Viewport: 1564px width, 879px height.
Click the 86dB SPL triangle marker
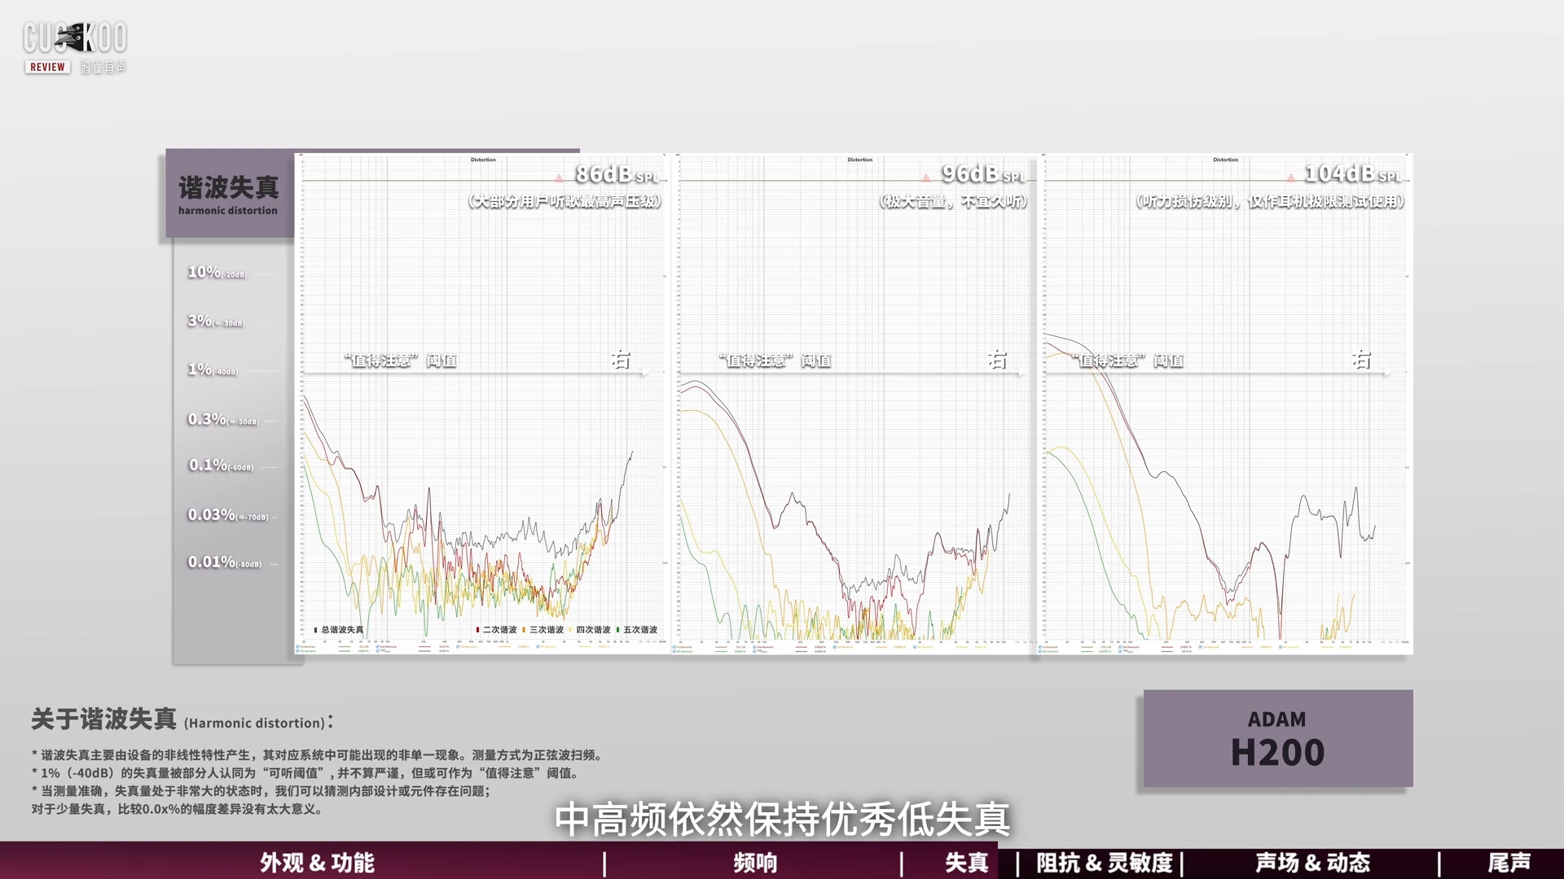[x=559, y=177]
